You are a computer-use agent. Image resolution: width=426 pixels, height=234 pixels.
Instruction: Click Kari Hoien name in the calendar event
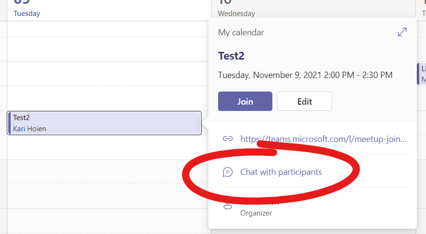[30, 129]
